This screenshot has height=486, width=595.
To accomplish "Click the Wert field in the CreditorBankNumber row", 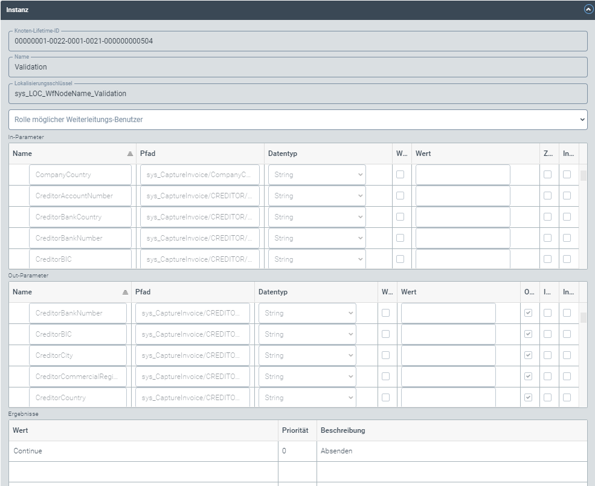I will [448, 313].
